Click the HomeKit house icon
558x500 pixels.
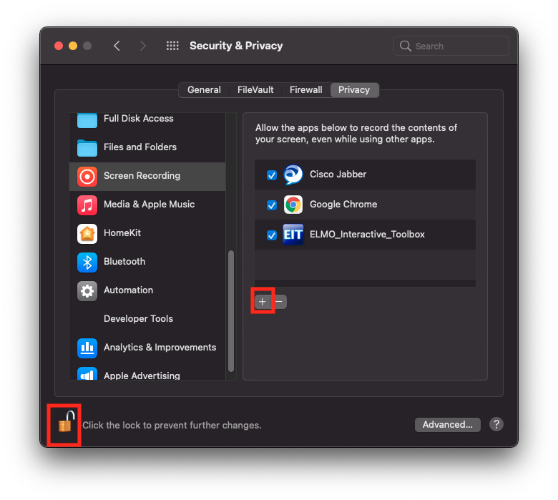tap(87, 233)
